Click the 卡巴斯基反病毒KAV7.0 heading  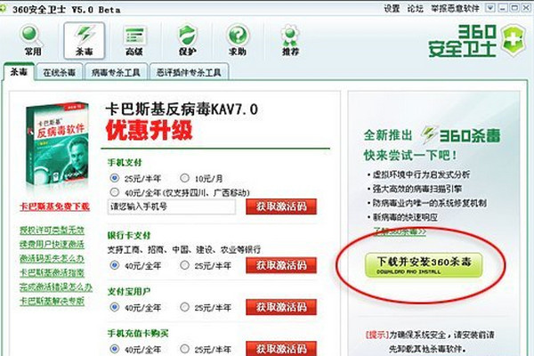(182, 109)
